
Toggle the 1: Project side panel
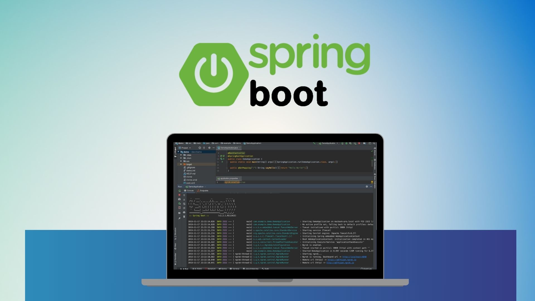coord(175,152)
